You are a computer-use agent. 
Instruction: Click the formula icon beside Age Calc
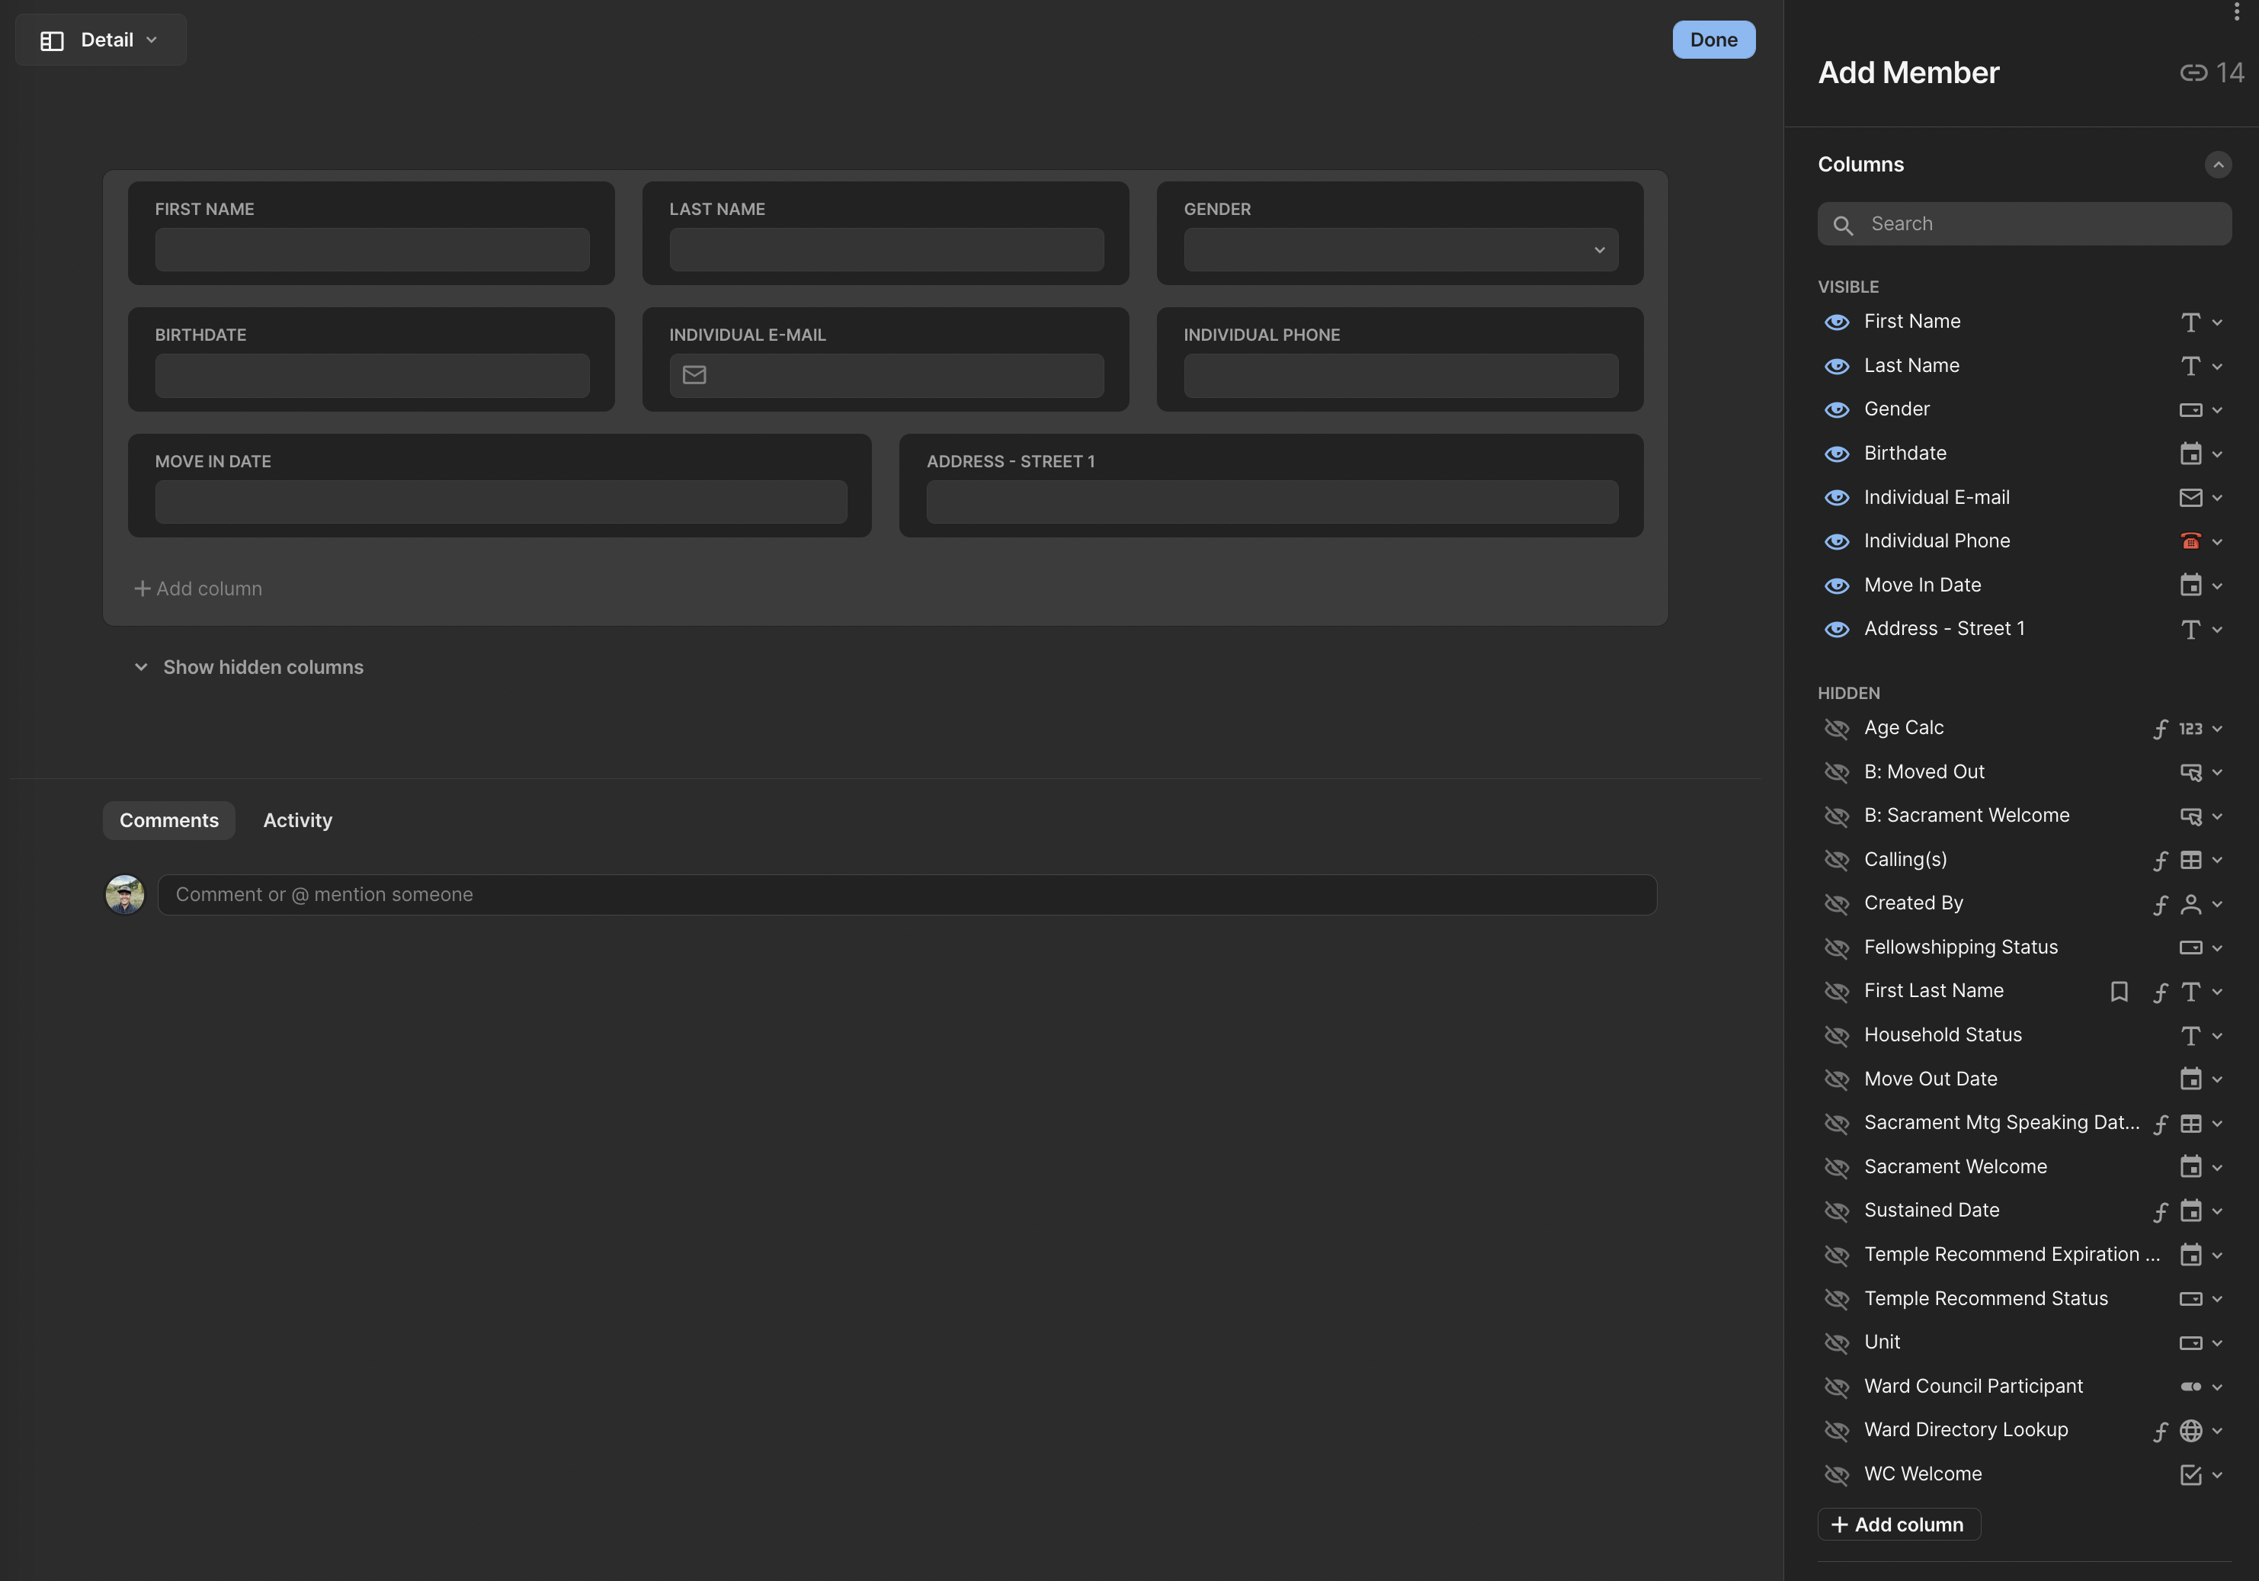(2161, 729)
